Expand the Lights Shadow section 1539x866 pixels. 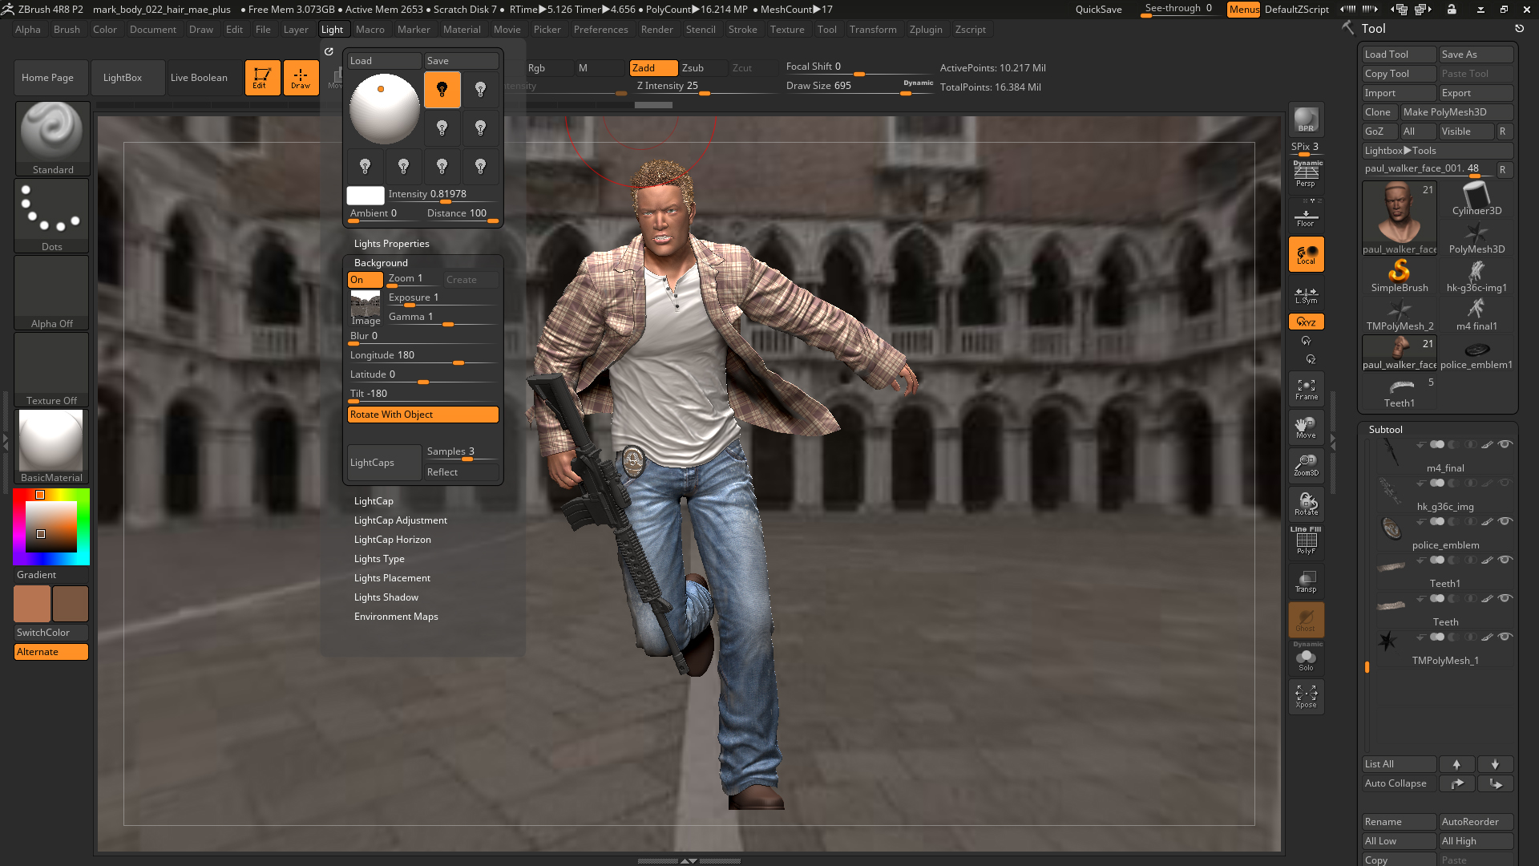(386, 597)
